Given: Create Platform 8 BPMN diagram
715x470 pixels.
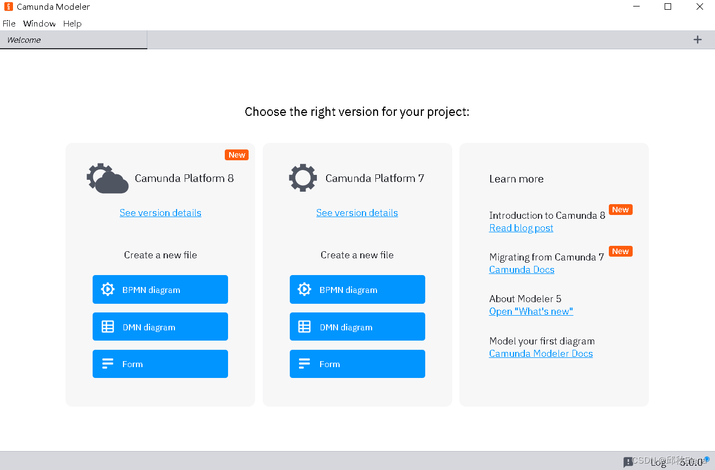Looking at the screenshot, I should [160, 290].
